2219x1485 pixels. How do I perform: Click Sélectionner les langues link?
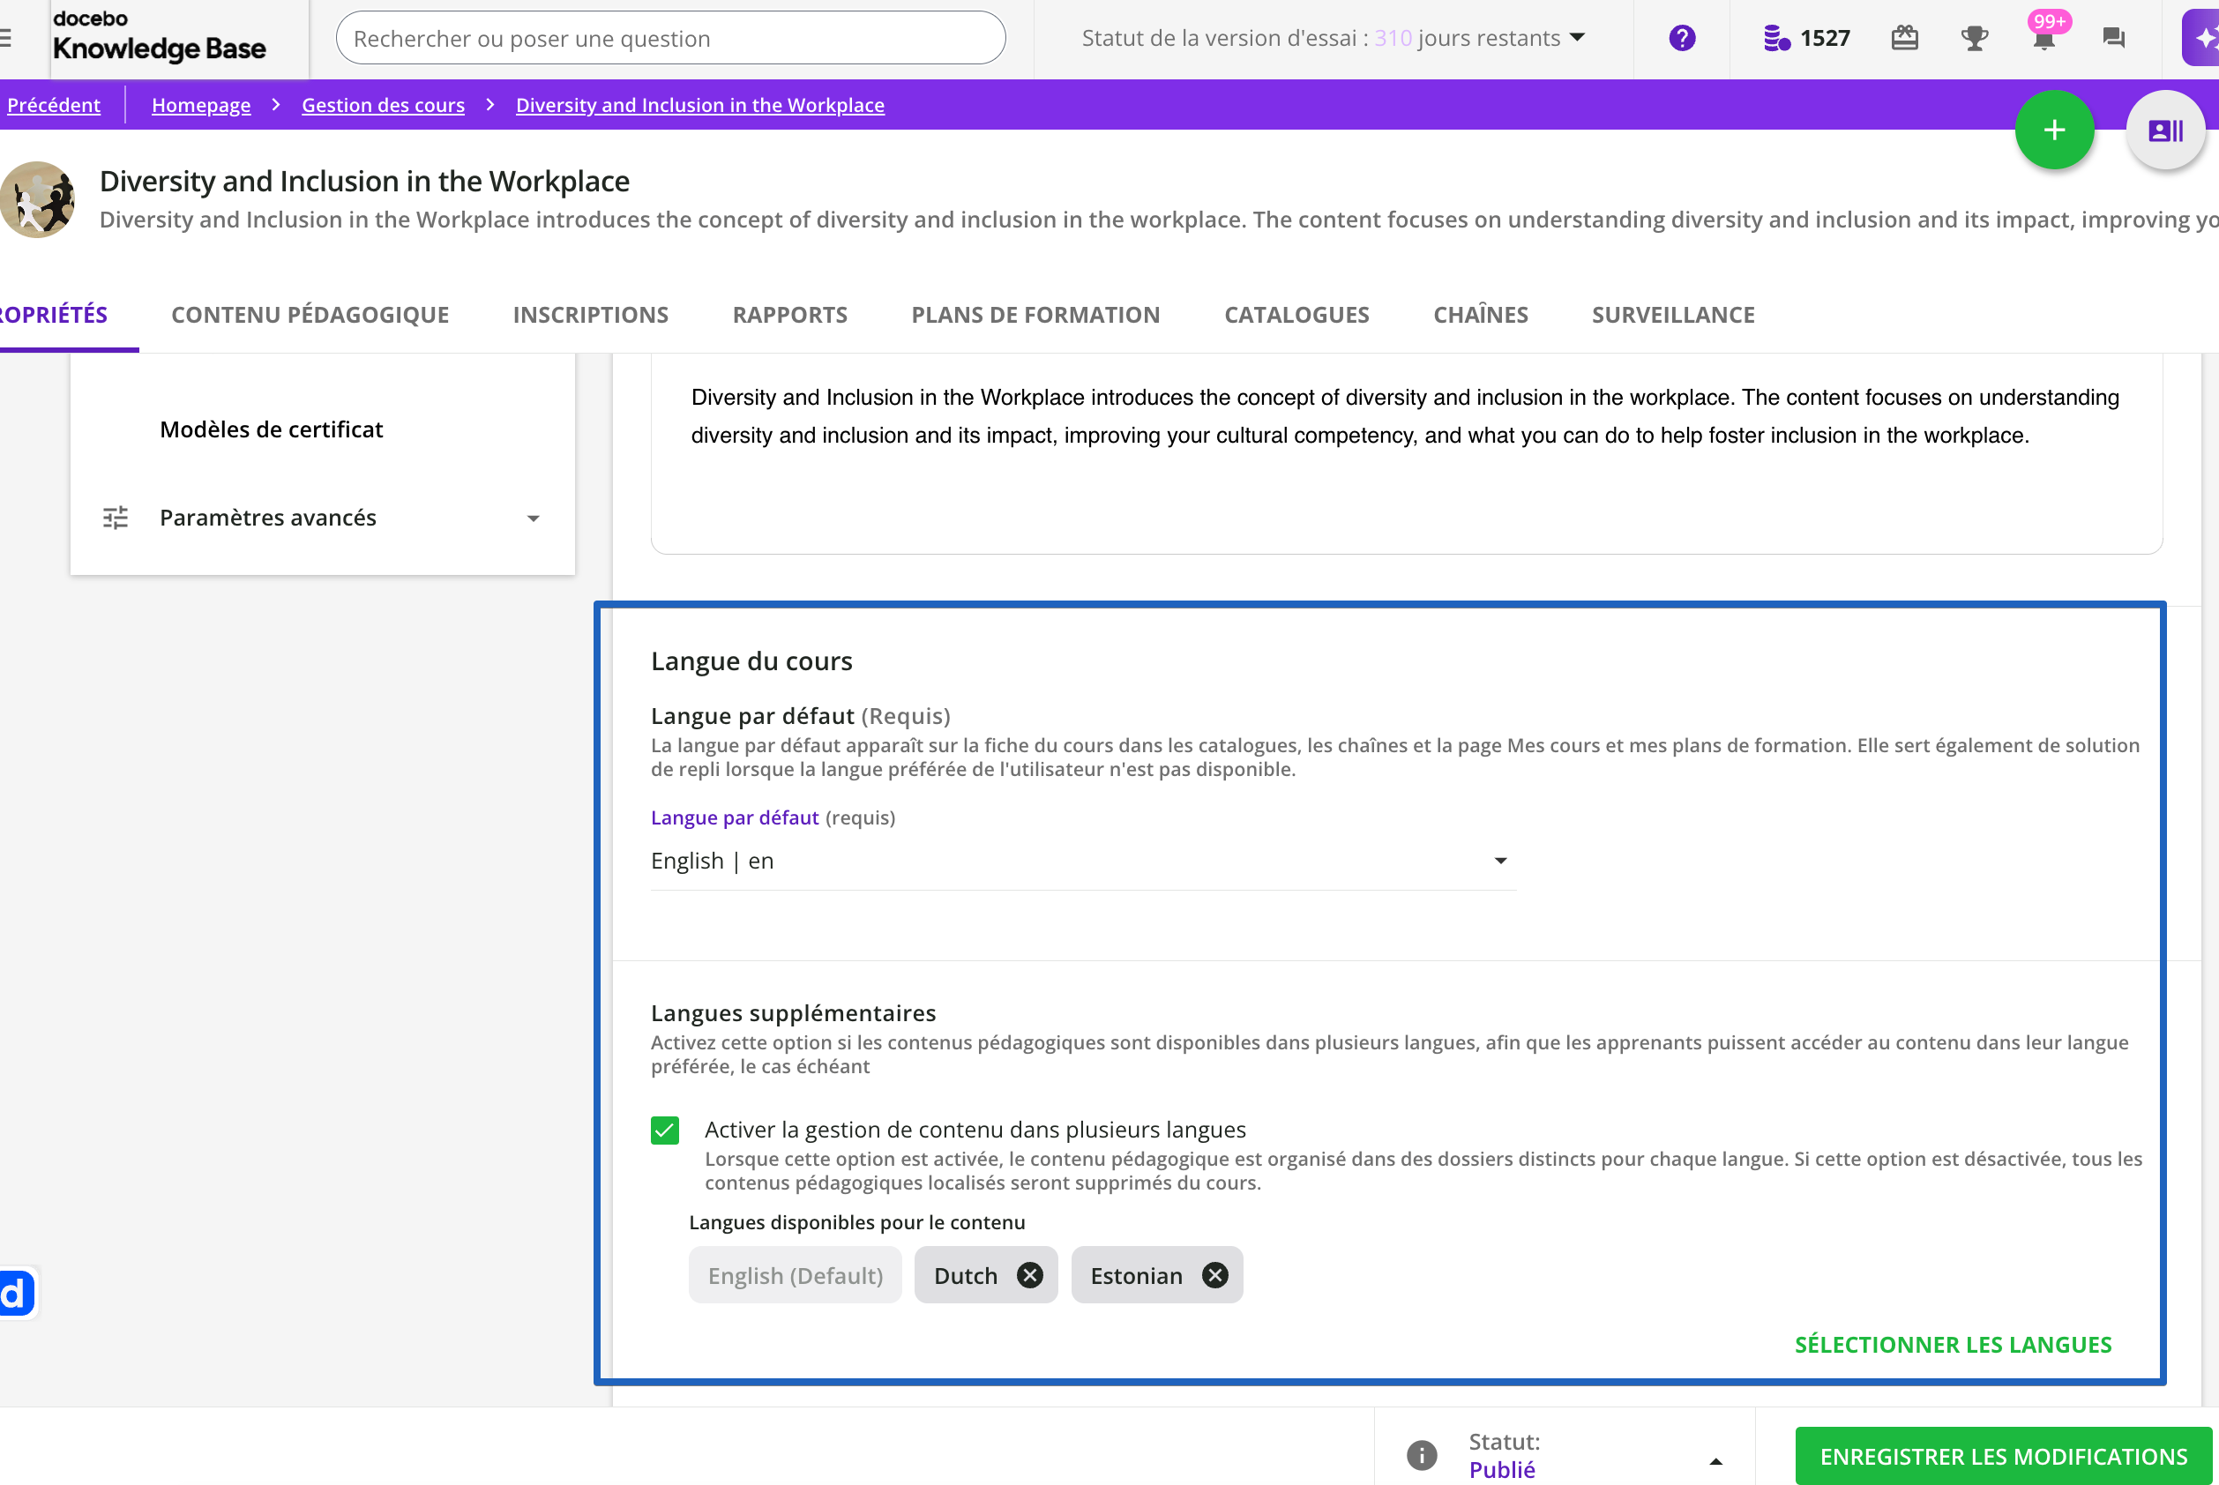(1952, 1344)
